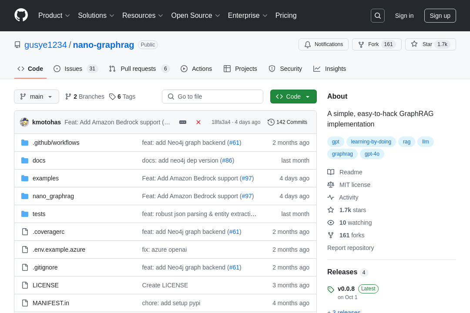470x313 pixels.
Task: Open the main branch selector dropdown
Action: (37, 97)
